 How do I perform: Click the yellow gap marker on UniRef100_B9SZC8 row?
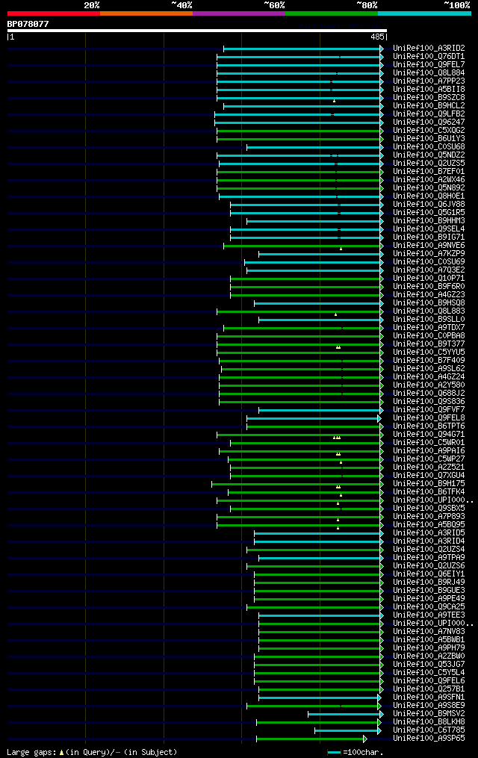[x=334, y=101]
